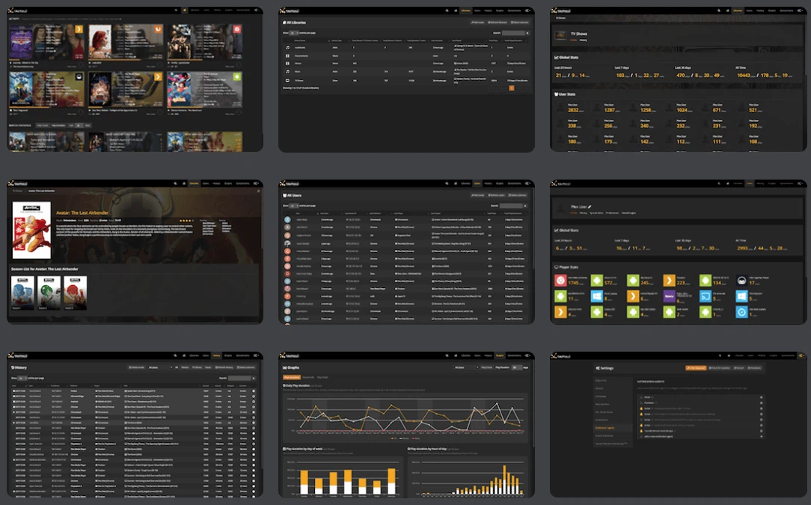Image resolution: width=811 pixels, height=505 pixels.
Task: Switch Graphs to Play Duration
Action: [502, 367]
